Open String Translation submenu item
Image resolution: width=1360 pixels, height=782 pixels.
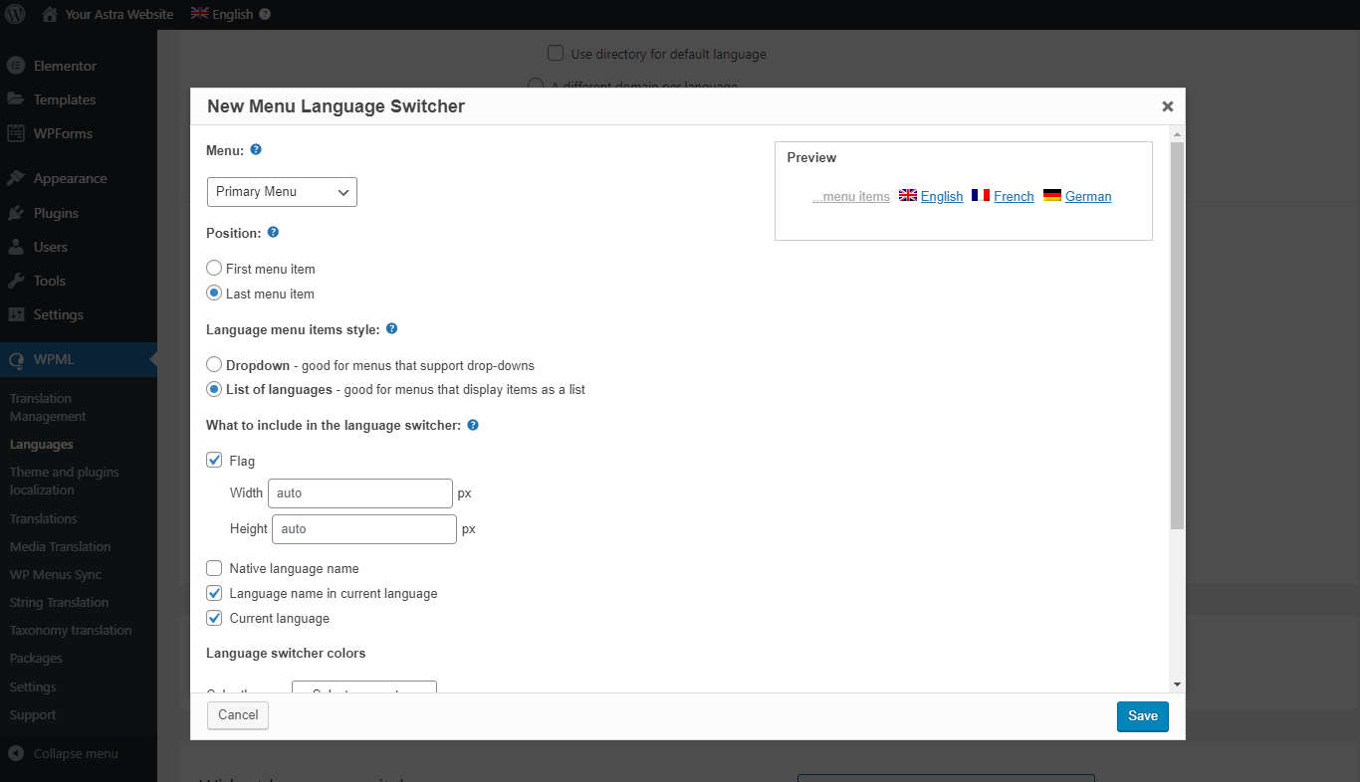[59, 602]
